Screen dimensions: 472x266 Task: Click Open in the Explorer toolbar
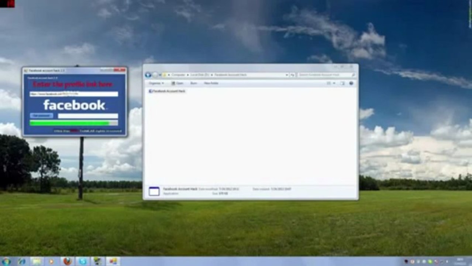[178, 83]
